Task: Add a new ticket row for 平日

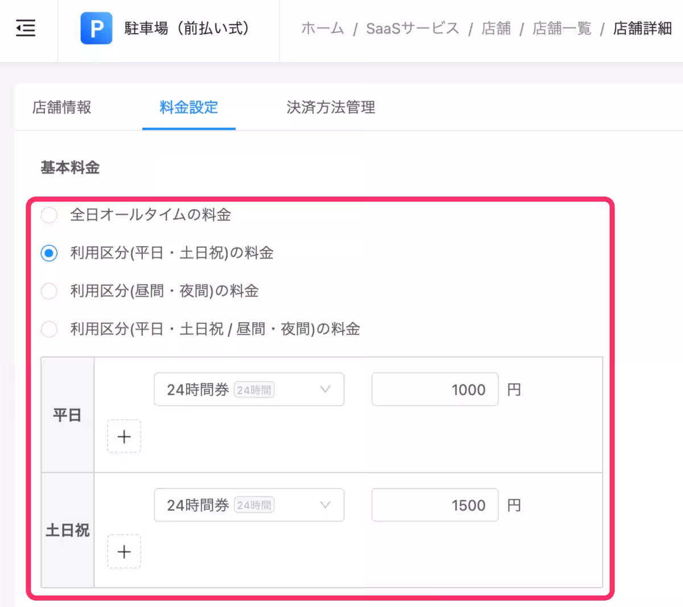Action: tap(124, 436)
